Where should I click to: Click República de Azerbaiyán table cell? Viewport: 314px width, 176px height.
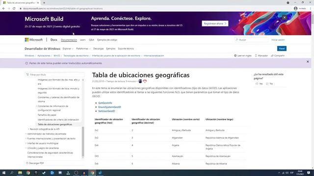(218, 156)
